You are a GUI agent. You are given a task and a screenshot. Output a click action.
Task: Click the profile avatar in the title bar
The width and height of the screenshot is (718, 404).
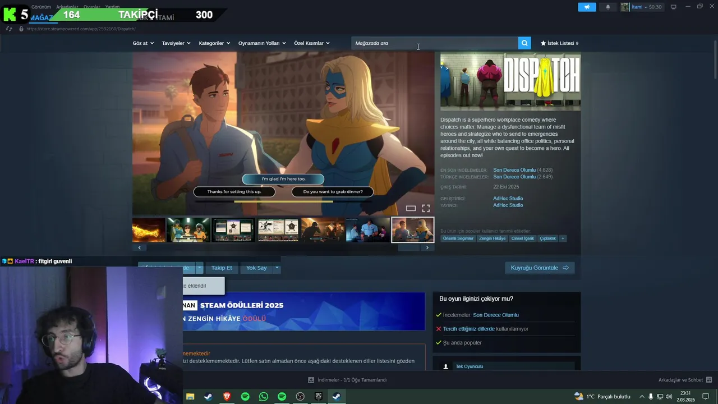pos(625,7)
